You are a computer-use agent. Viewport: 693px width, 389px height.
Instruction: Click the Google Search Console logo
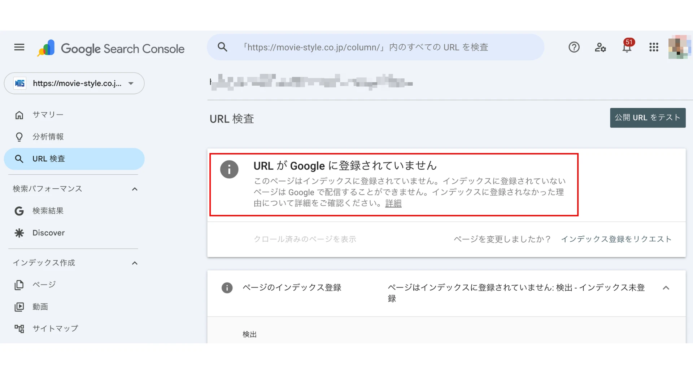(111, 48)
